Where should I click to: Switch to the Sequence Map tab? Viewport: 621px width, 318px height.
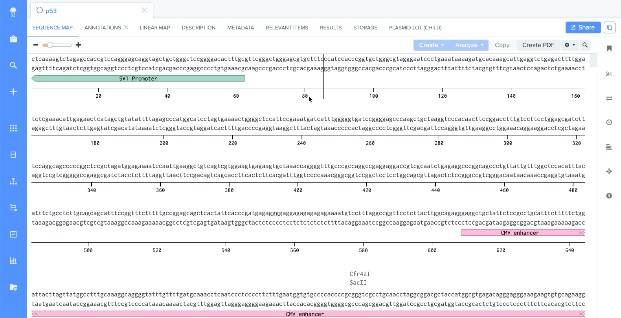[53, 27]
